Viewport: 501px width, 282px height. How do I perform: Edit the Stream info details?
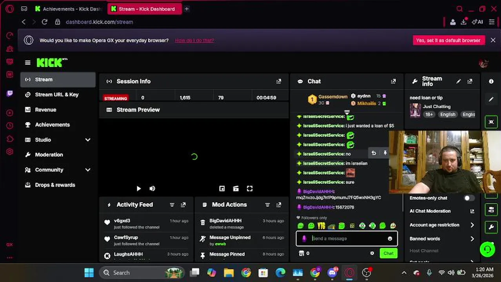[458, 81]
